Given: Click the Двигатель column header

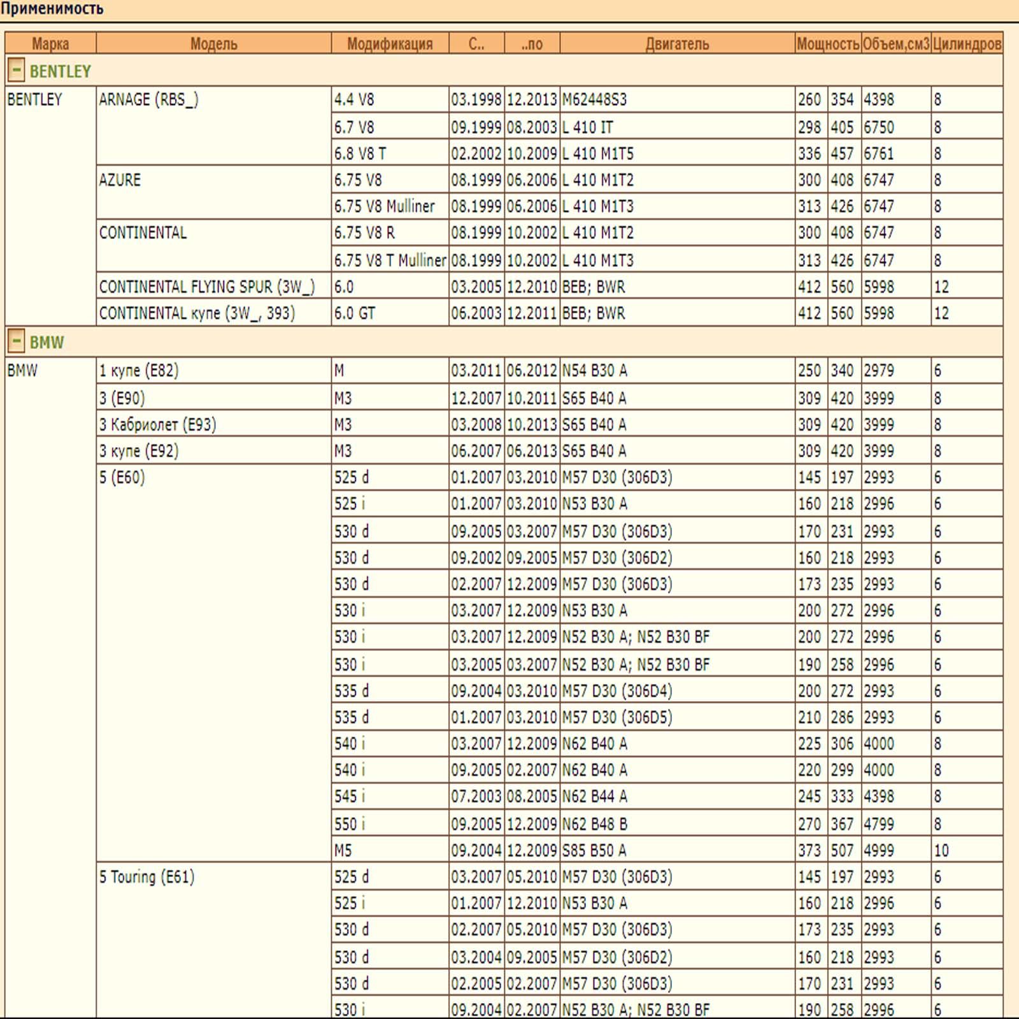Looking at the screenshot, I should click(x=677, y=43).
